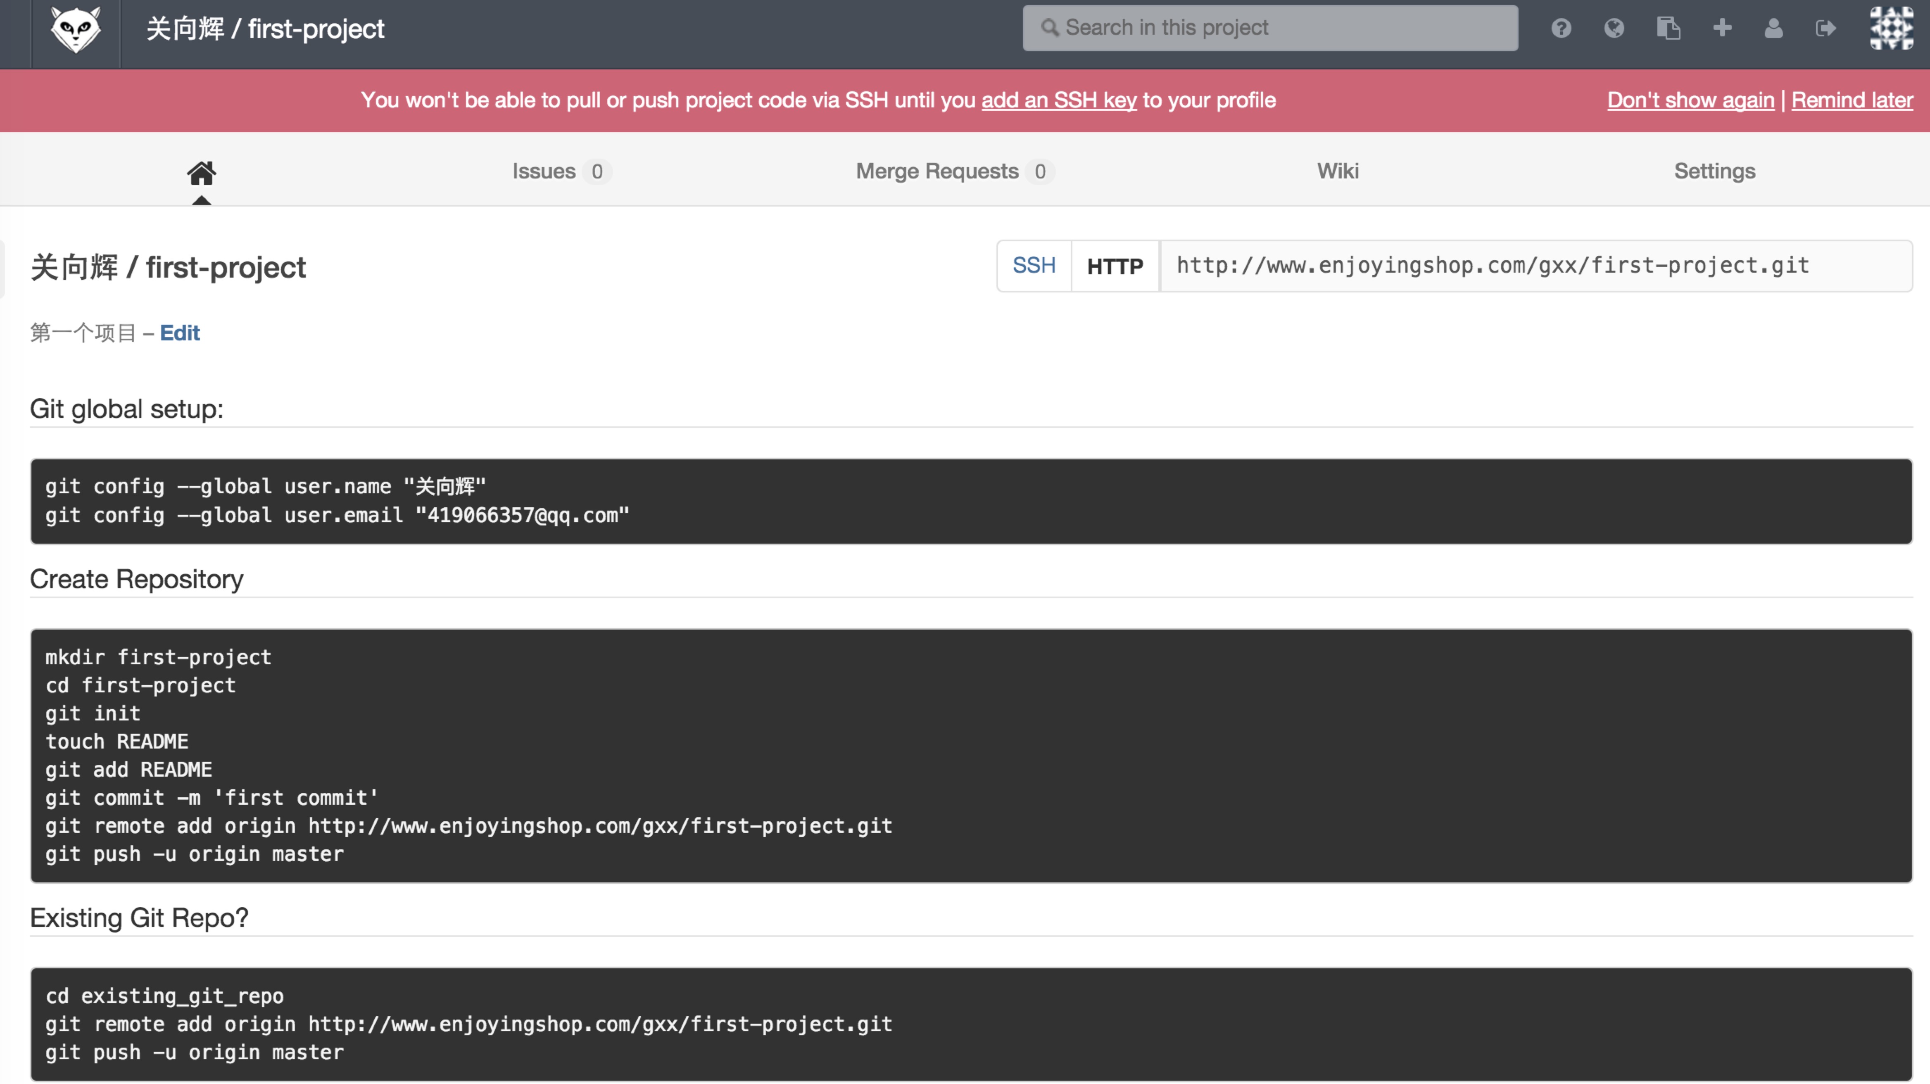The width and height of the screenshot is (1930, 1084).
Task: Click the cd existing_git_repo line
Action: point(164,996)
